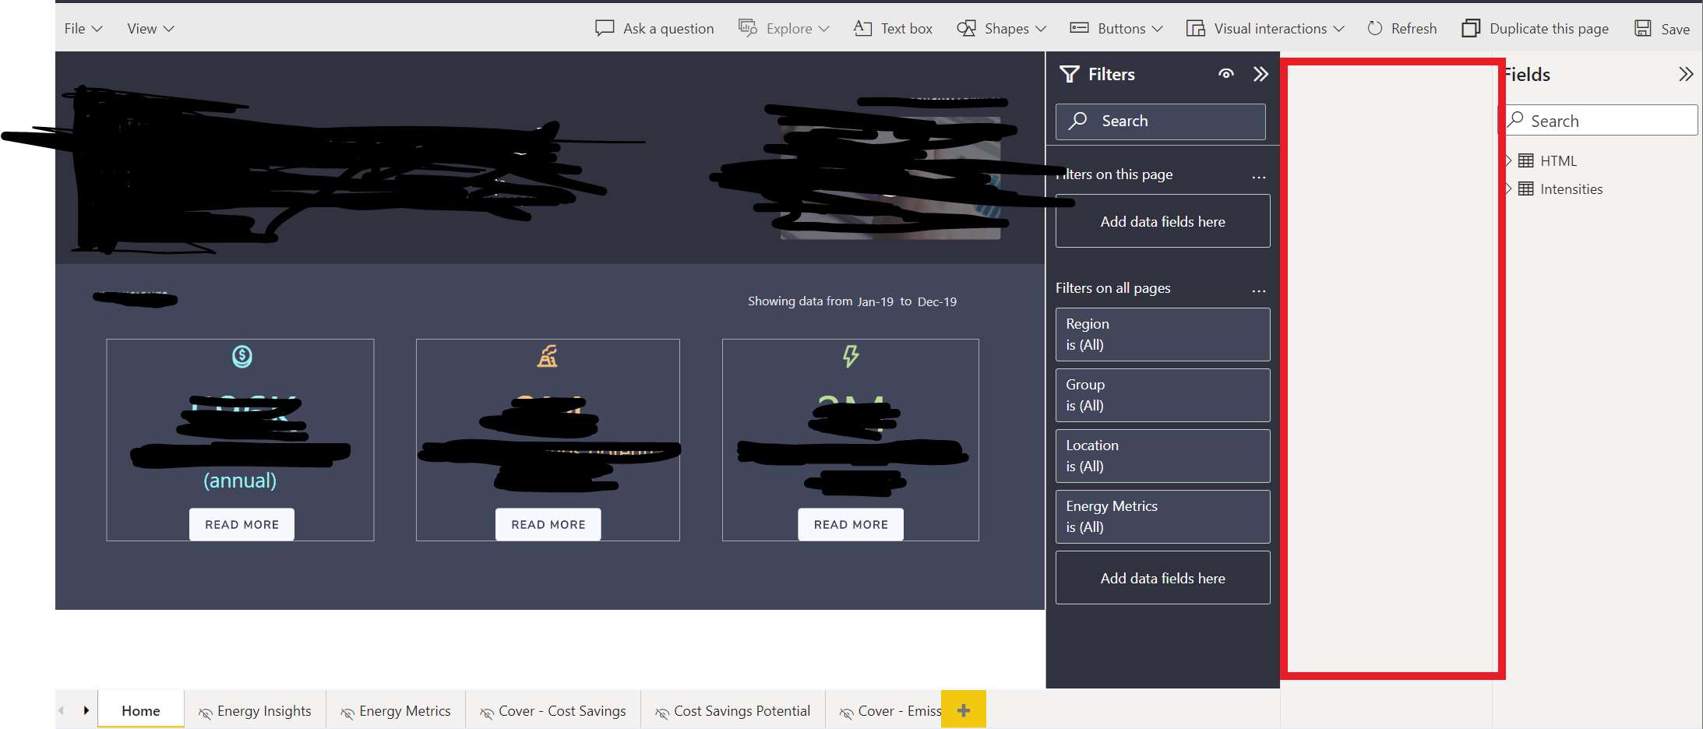
Task: Click the dollar coin icon on first card
Action: [x=242, y=357]
